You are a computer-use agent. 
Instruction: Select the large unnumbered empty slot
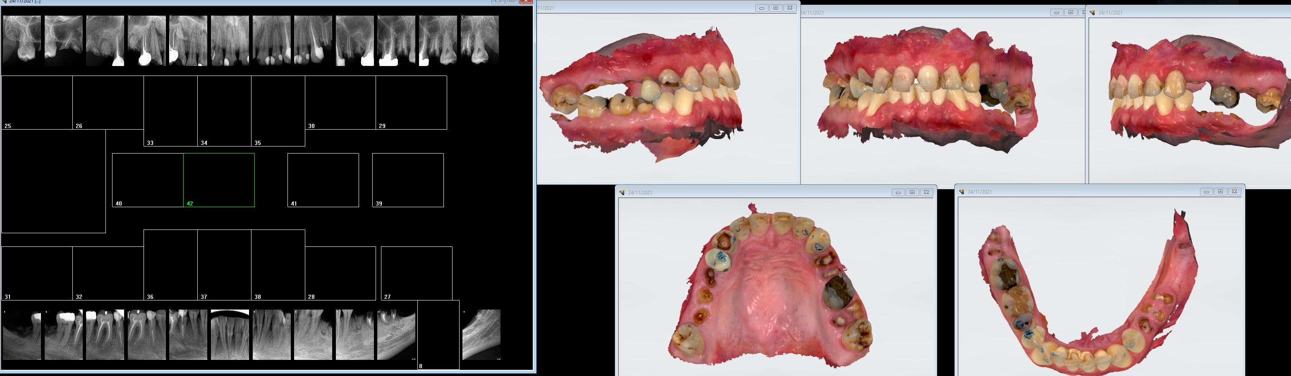click(54, 181)
